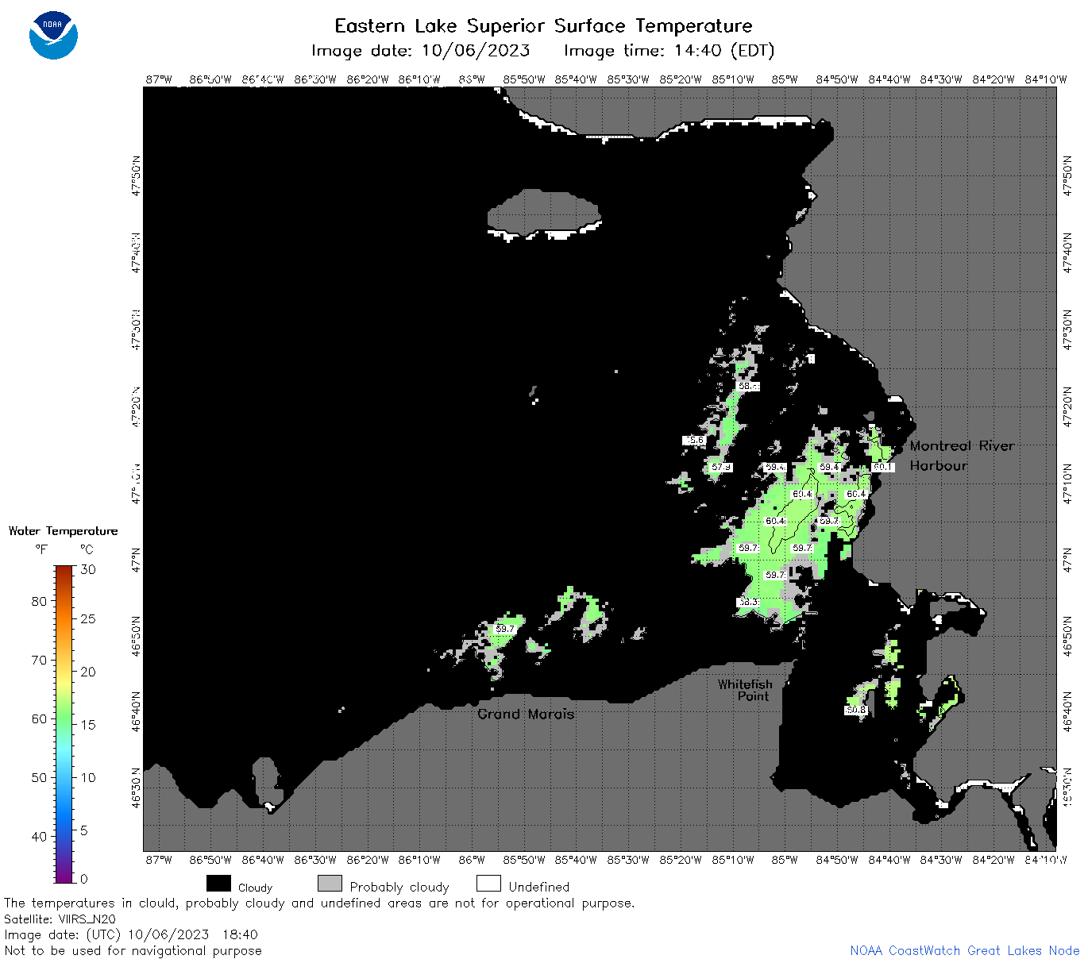Click the gray Probably cloudy legend swatch
The image size is (1088, 963).
click(330, 884)
